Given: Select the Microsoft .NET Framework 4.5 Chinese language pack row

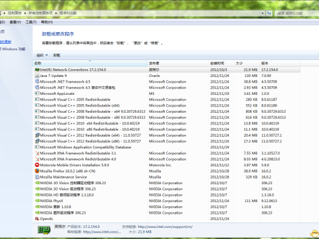Looking at the screenshot, I should (167, 87).
